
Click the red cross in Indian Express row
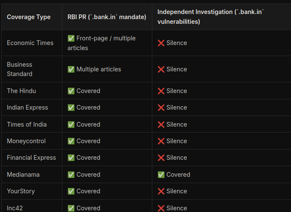(161, 107)
